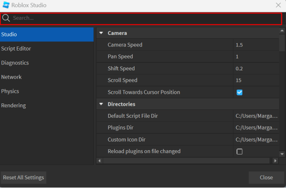
Task: Click inside the Search settings field
Action: click(143, 18)
